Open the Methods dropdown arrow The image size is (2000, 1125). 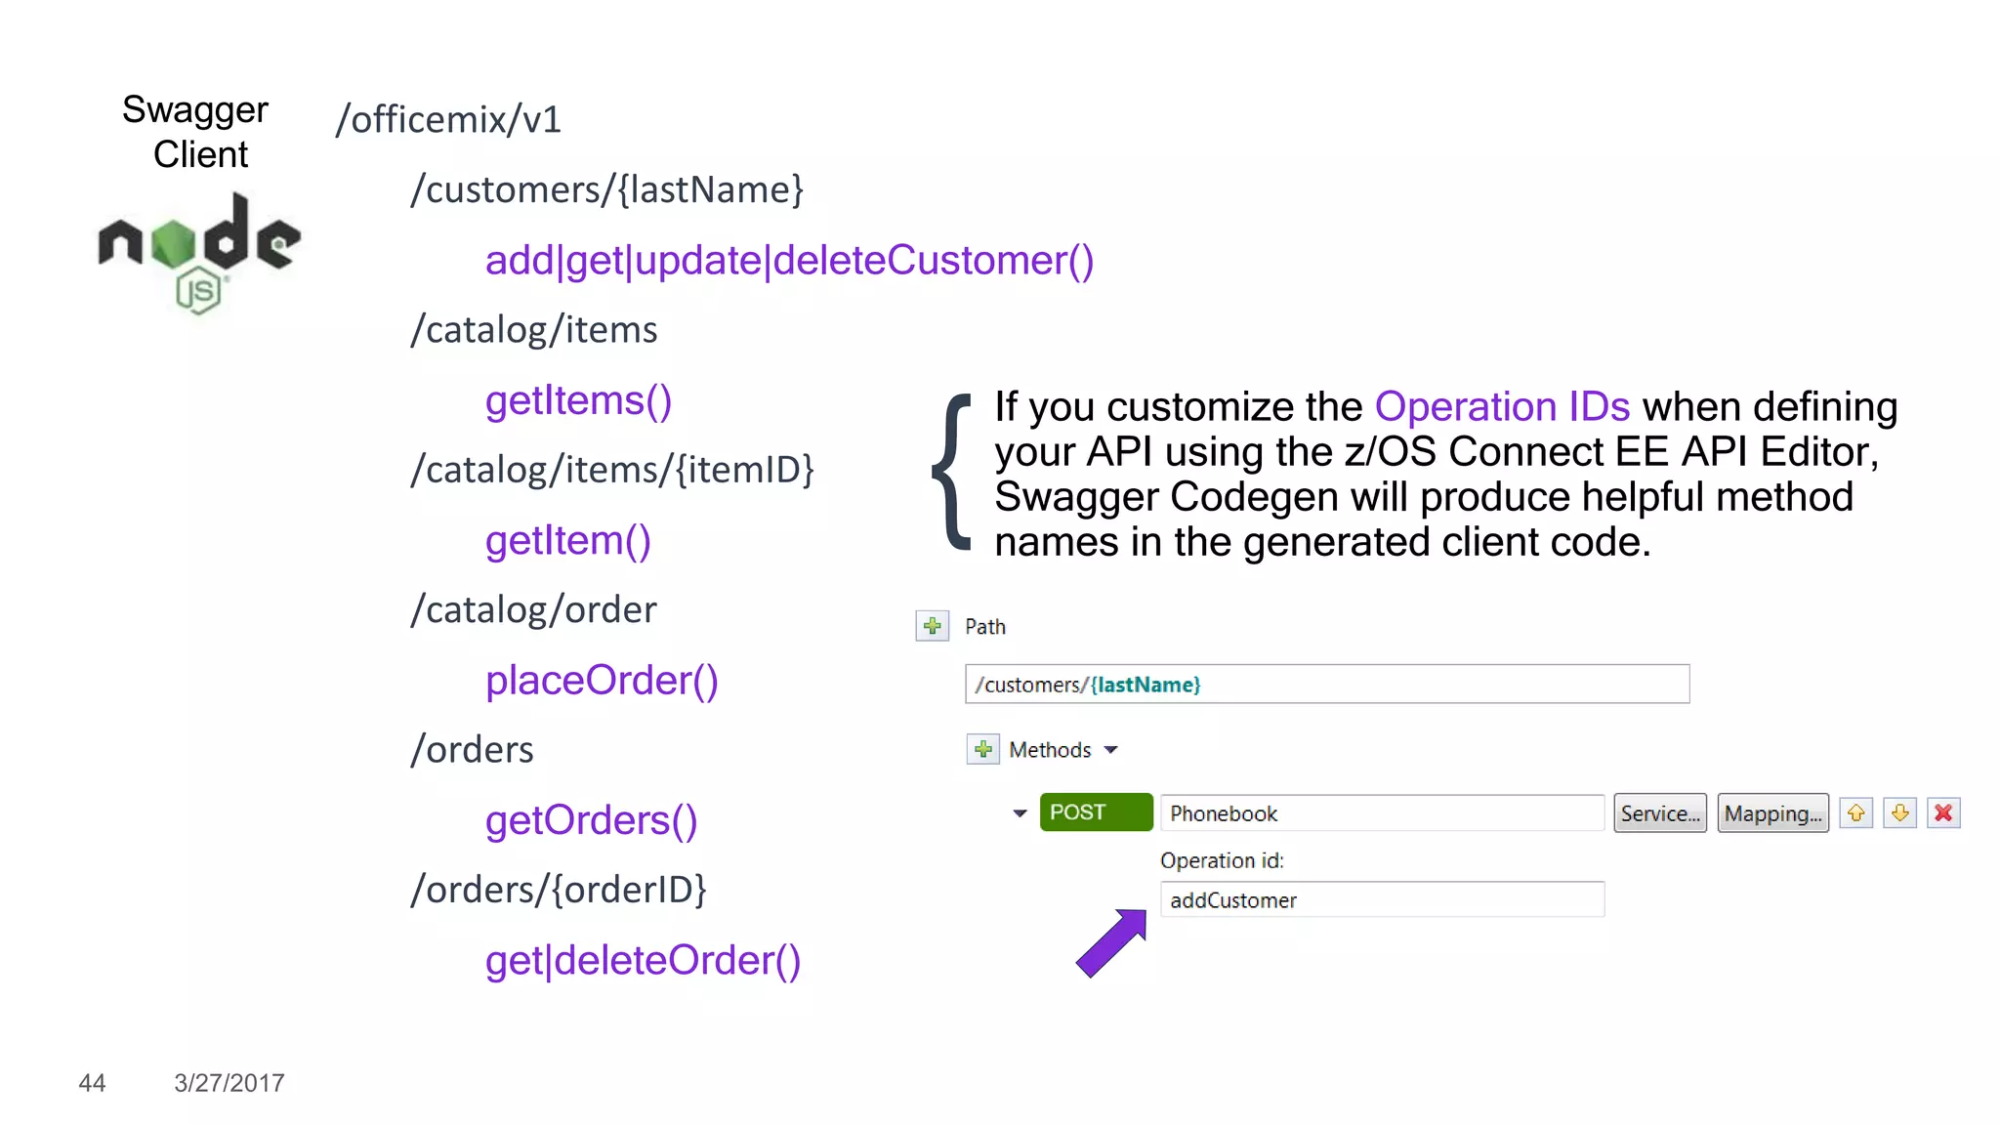click(1110, 750)
